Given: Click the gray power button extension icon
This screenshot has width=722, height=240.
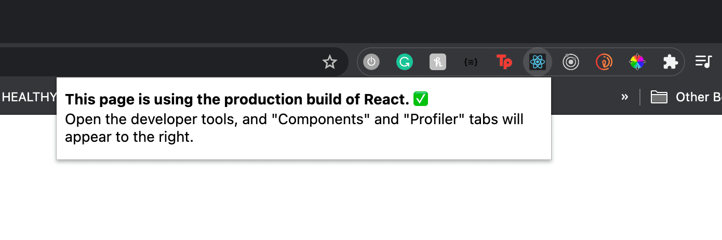Looking at the screenshot, I should coord(371,62).
